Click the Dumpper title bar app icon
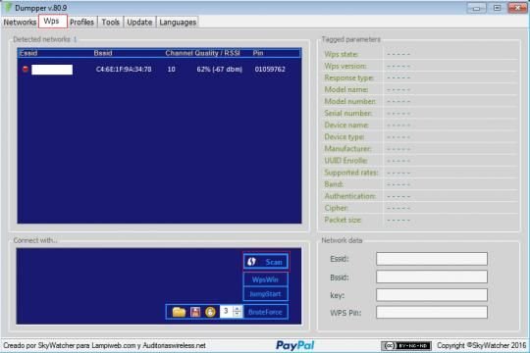This screenshot has width=530, height=353. click(x=8, y=8)
